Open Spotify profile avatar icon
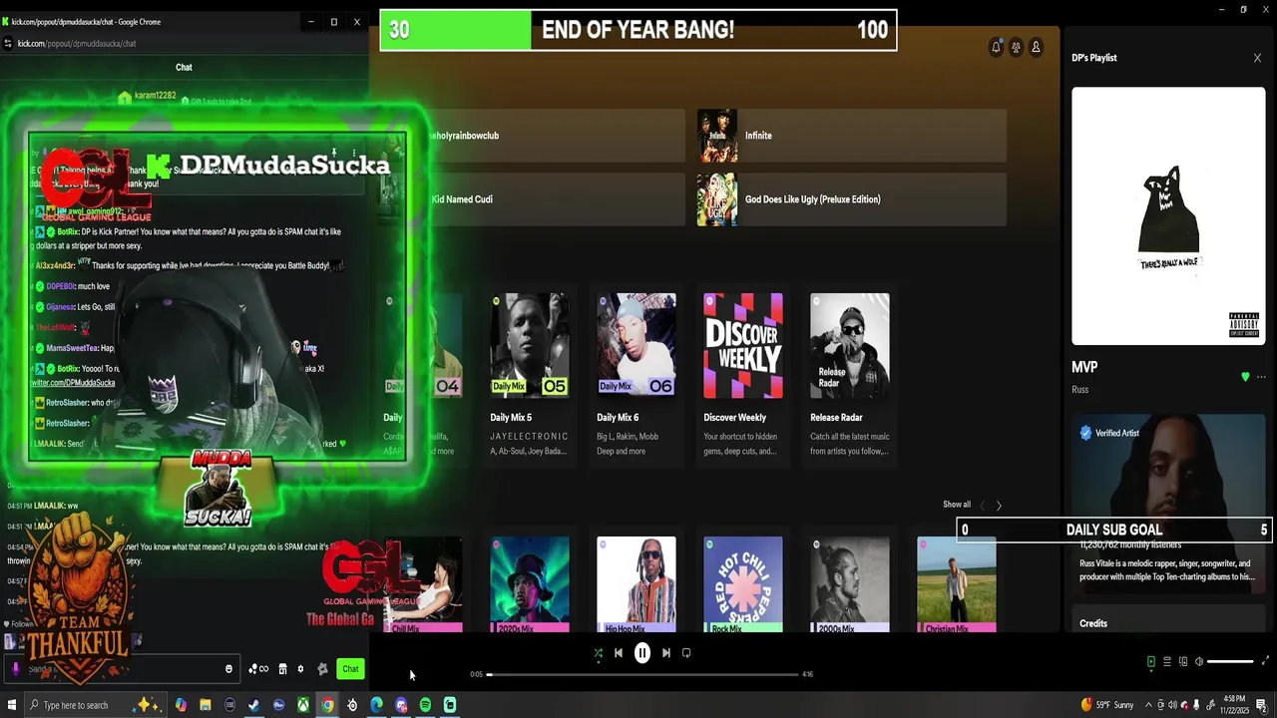This screenshot has height=718, width=1277. click(1036, 47)
